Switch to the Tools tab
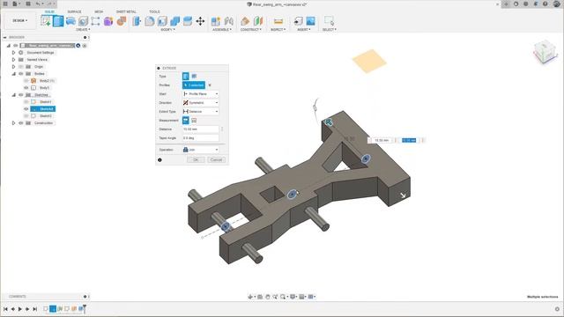 click(154, 11)
